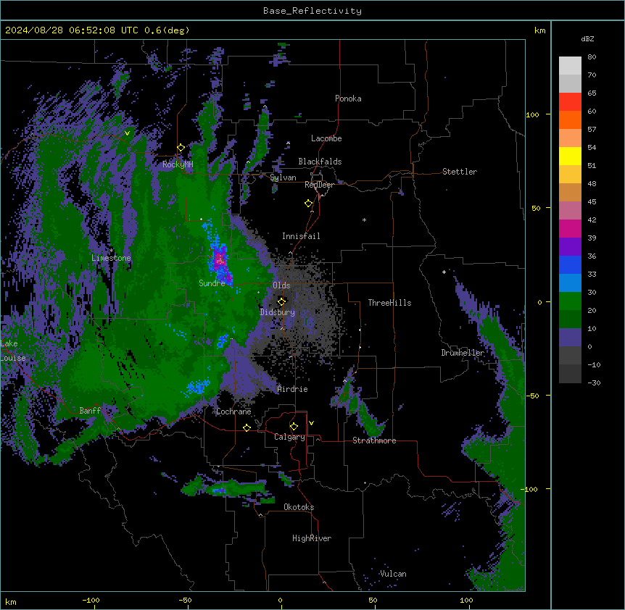Click the Banff label
625x610 pixels.
90,411
